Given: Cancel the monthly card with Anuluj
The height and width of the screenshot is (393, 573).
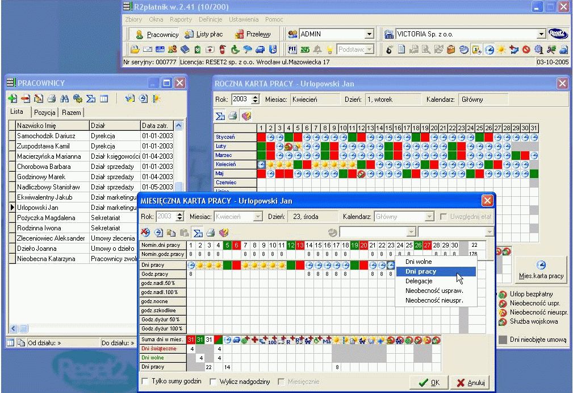Looking at the screenshot, I should point(470,383).
